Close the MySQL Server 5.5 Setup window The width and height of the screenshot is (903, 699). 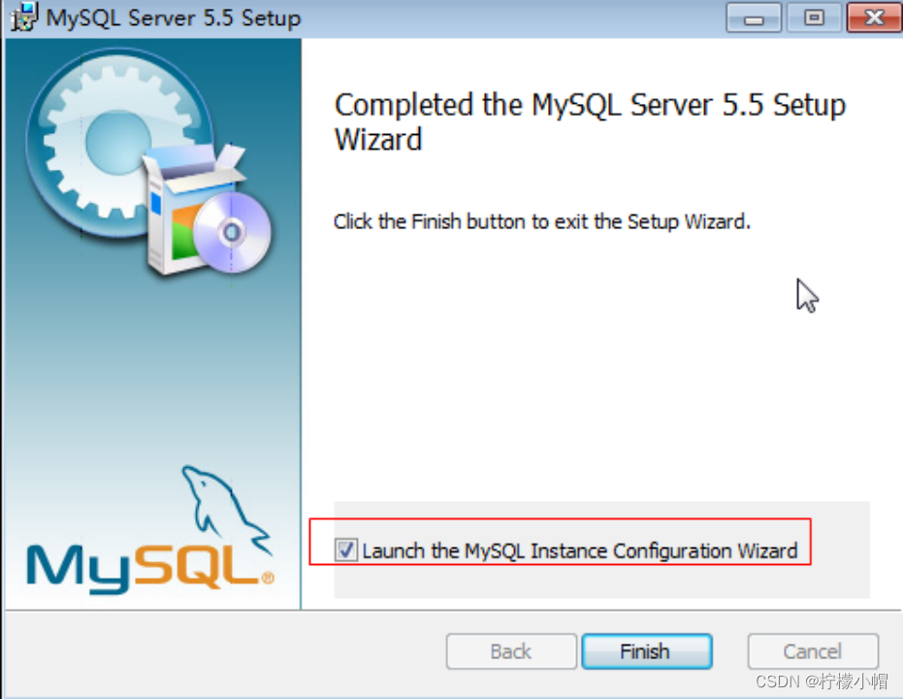(x=873, y=18)
